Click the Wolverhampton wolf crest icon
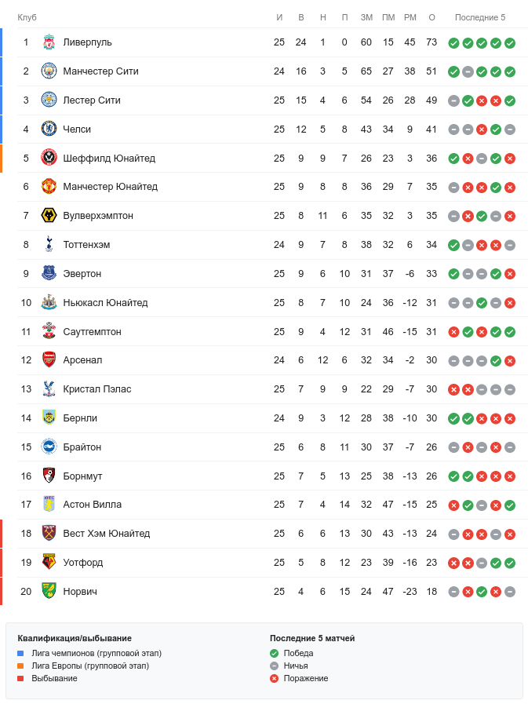The image size is (528, 704). point(49,216)
